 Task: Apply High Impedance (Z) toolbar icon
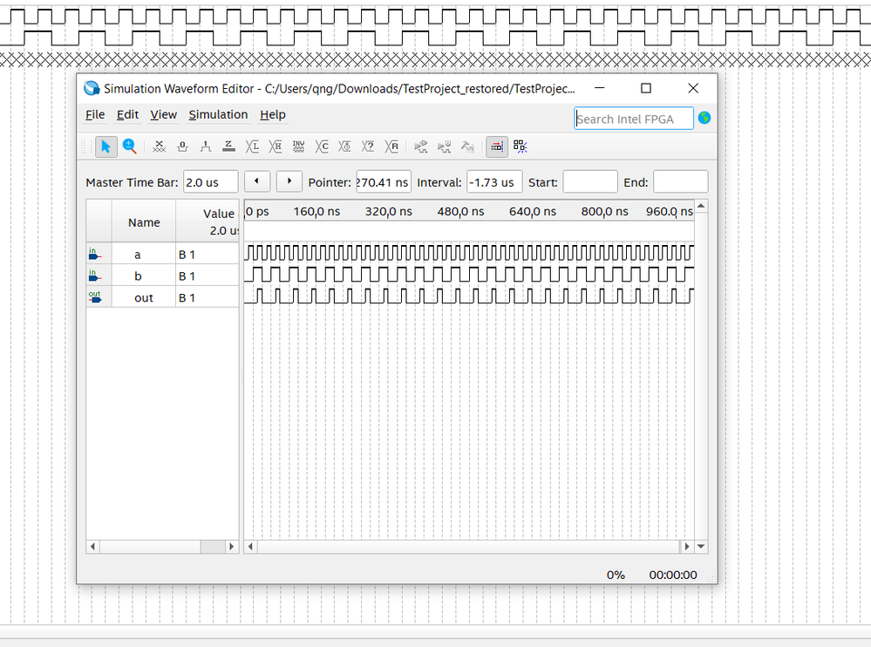tap(228, 146)
